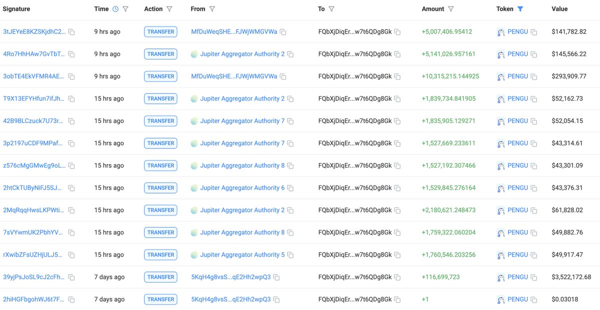Copy From address in the $293,909.77 row
This screenshot has height=310, width=600.
pos(283,76)
